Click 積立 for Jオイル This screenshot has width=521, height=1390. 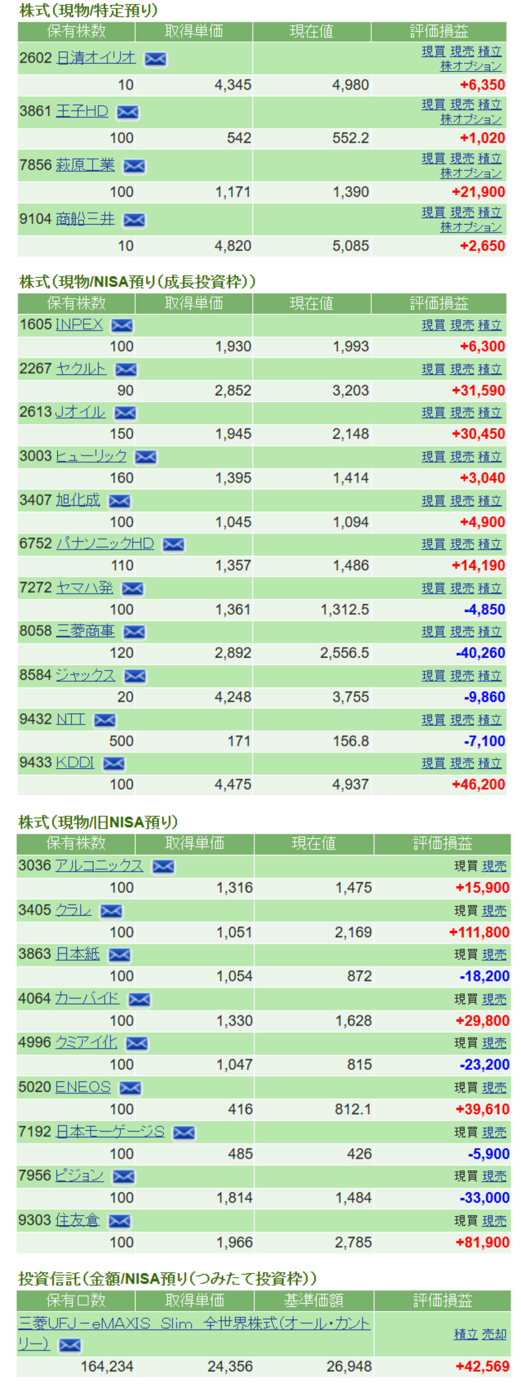point(490,413)
